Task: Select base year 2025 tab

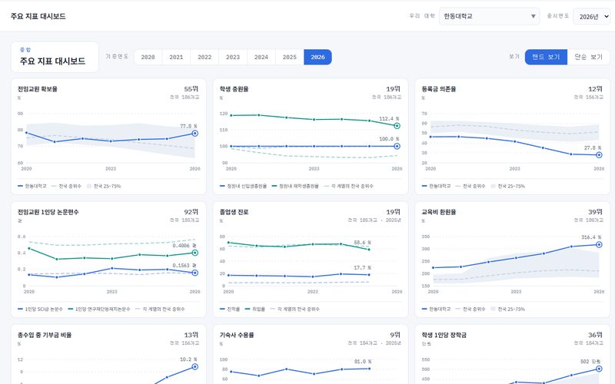Action: pos(290,57)
